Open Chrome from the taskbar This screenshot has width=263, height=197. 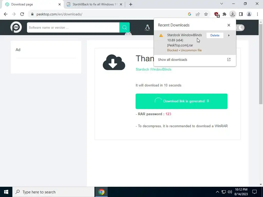click(101, 192)
